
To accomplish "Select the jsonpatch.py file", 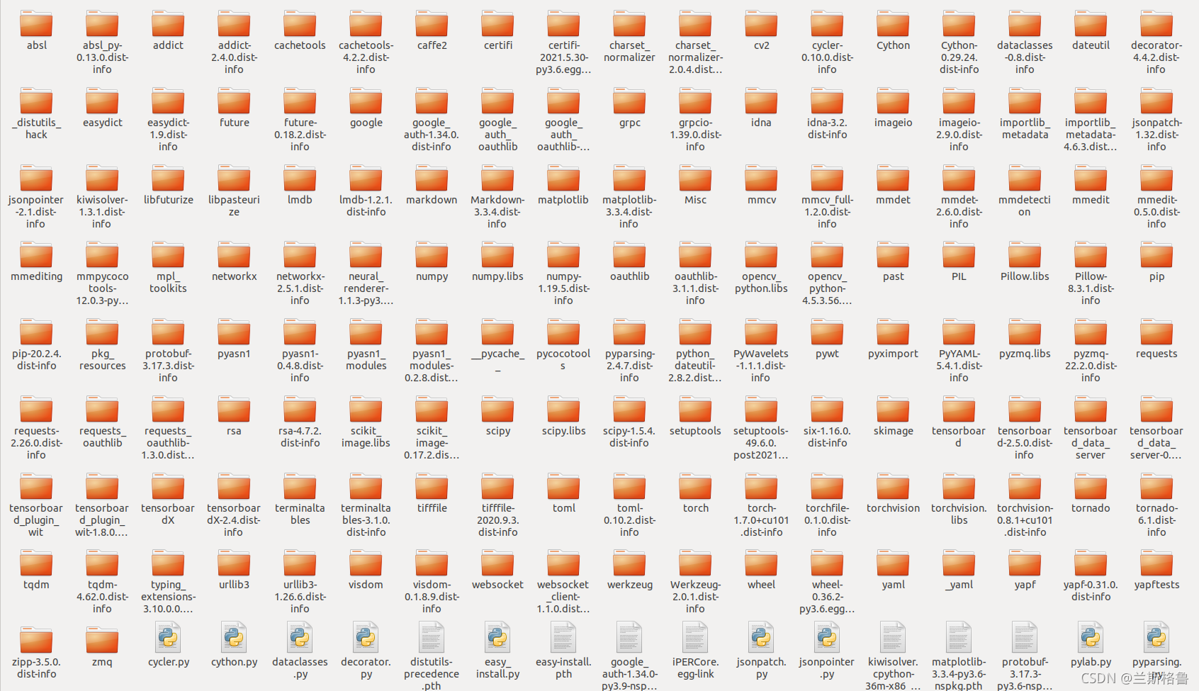I will 761,637.
